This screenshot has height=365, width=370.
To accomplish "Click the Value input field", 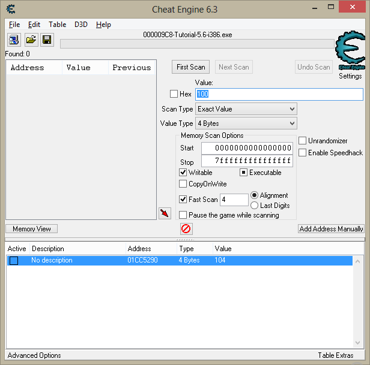I will pos(279,94).
